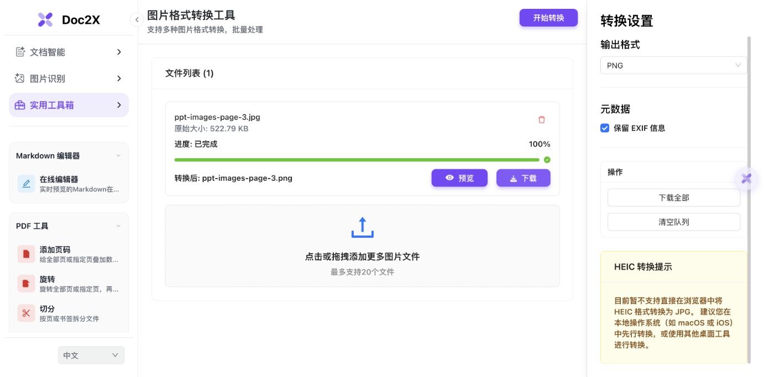
Task: Select the 实用工具箱 menu item
Action: pos(69,105)
